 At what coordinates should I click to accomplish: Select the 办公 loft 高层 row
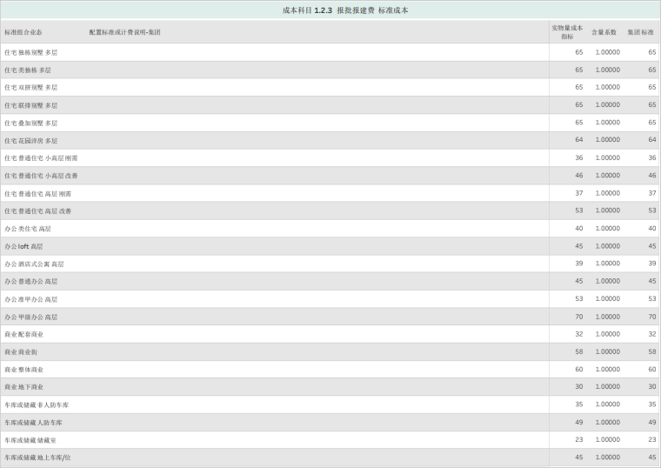[x=23, y=246]
